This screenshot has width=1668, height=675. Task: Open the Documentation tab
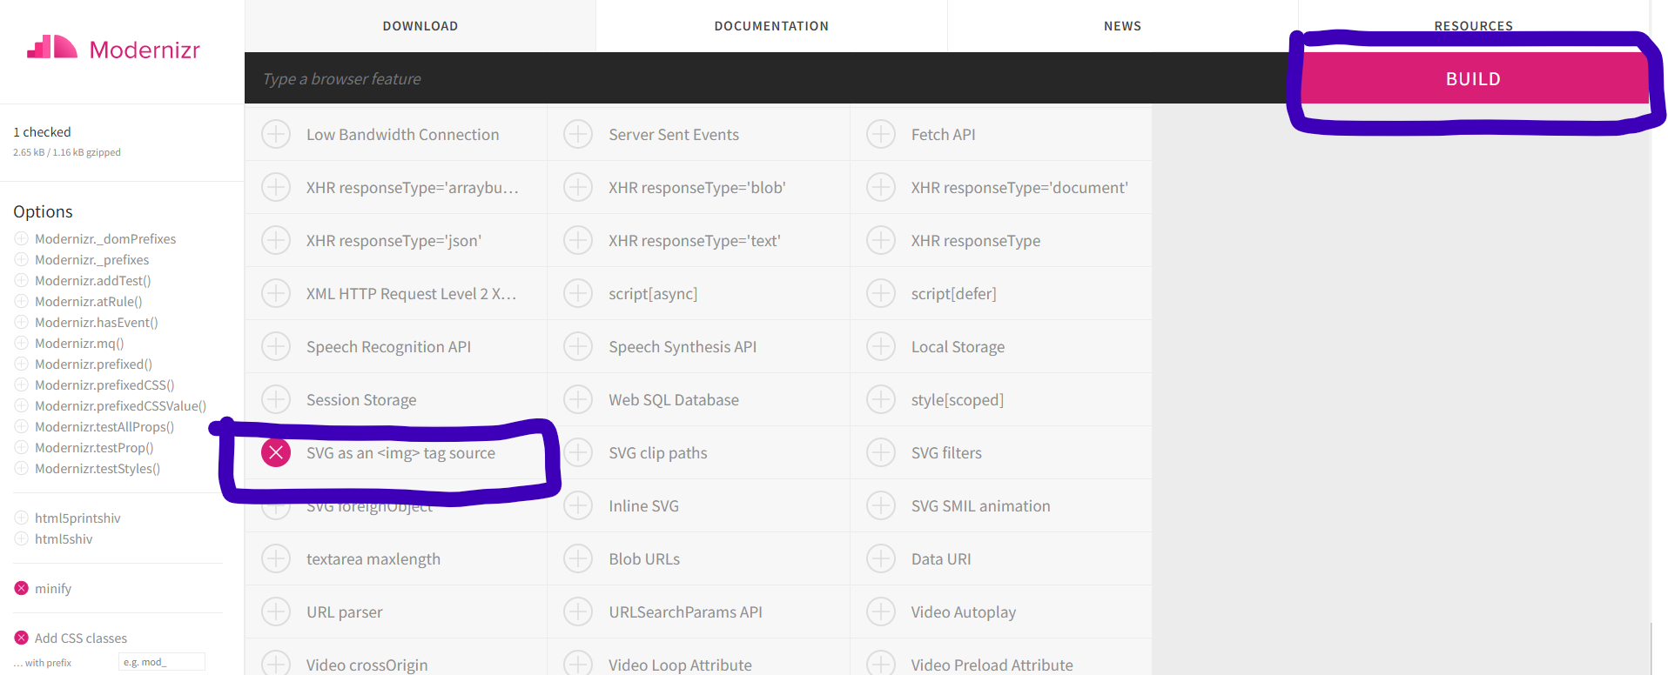(x=771, y=26)
